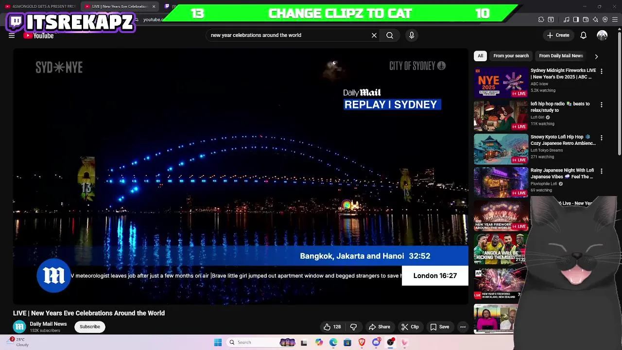Open New Year Fireworks Around the World thumbnail

click(x=501, y=215)
